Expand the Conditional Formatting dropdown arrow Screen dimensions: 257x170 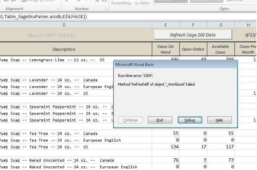(x=132, y=3)
